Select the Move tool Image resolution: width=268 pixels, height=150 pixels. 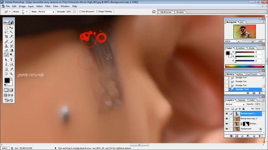point(11,28)
